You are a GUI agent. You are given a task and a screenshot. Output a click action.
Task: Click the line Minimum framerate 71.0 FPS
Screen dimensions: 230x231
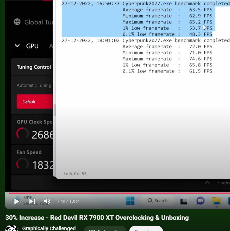[167, 53]
